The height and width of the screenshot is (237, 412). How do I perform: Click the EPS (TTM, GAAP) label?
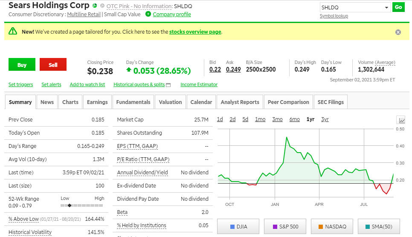137,146
